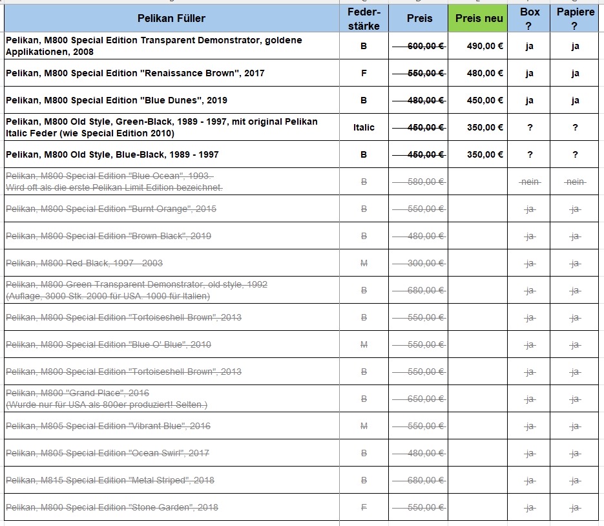Select the 'M800 Red-Black, 1997 - 2003' cell

[172, 263]
